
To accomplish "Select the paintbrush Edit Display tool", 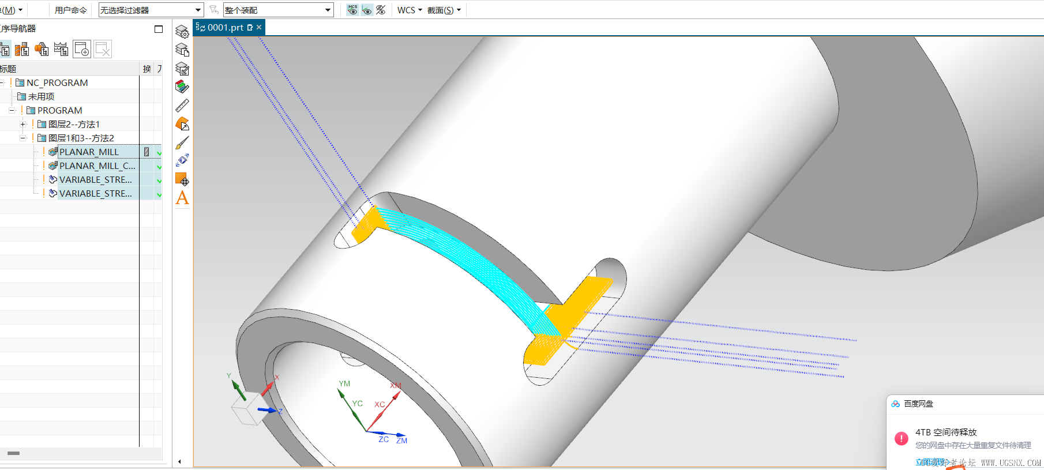I will pos(182,142).
